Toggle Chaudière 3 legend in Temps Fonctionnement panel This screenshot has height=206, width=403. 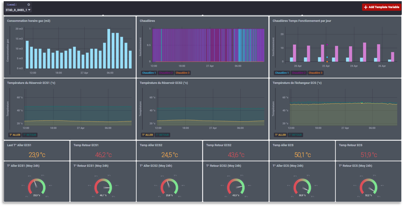315,73
